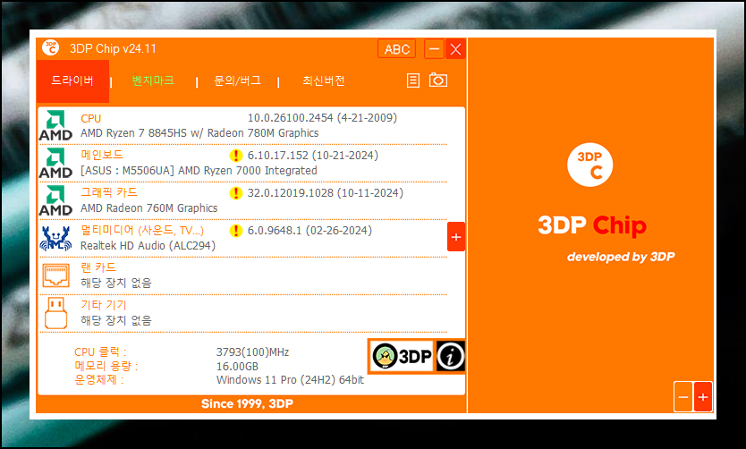746x449 pixels.
Task: Open the 메인보드 driver link
Action: point(102,155)
